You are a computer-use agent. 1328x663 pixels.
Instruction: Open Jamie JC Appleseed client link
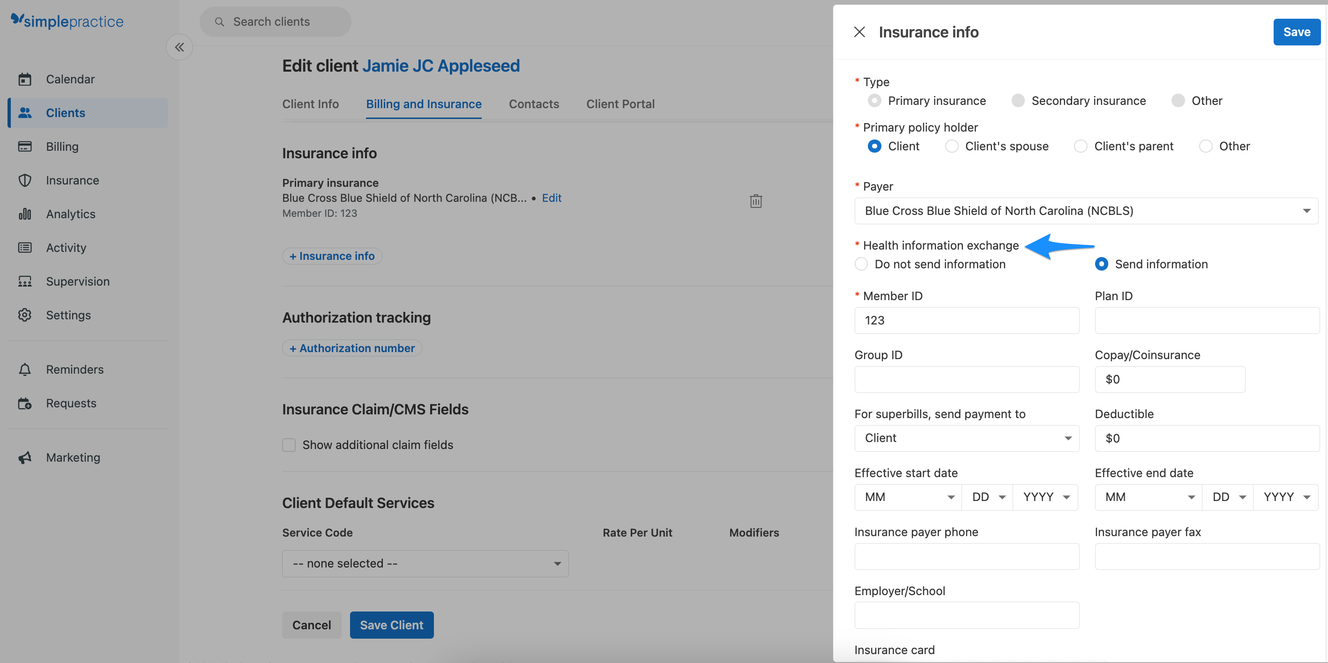441,66
